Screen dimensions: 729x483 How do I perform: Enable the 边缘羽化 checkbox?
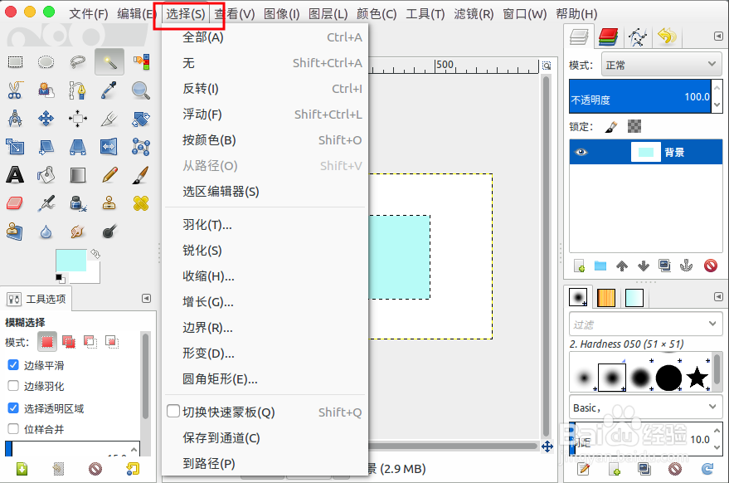click(13, 385)
